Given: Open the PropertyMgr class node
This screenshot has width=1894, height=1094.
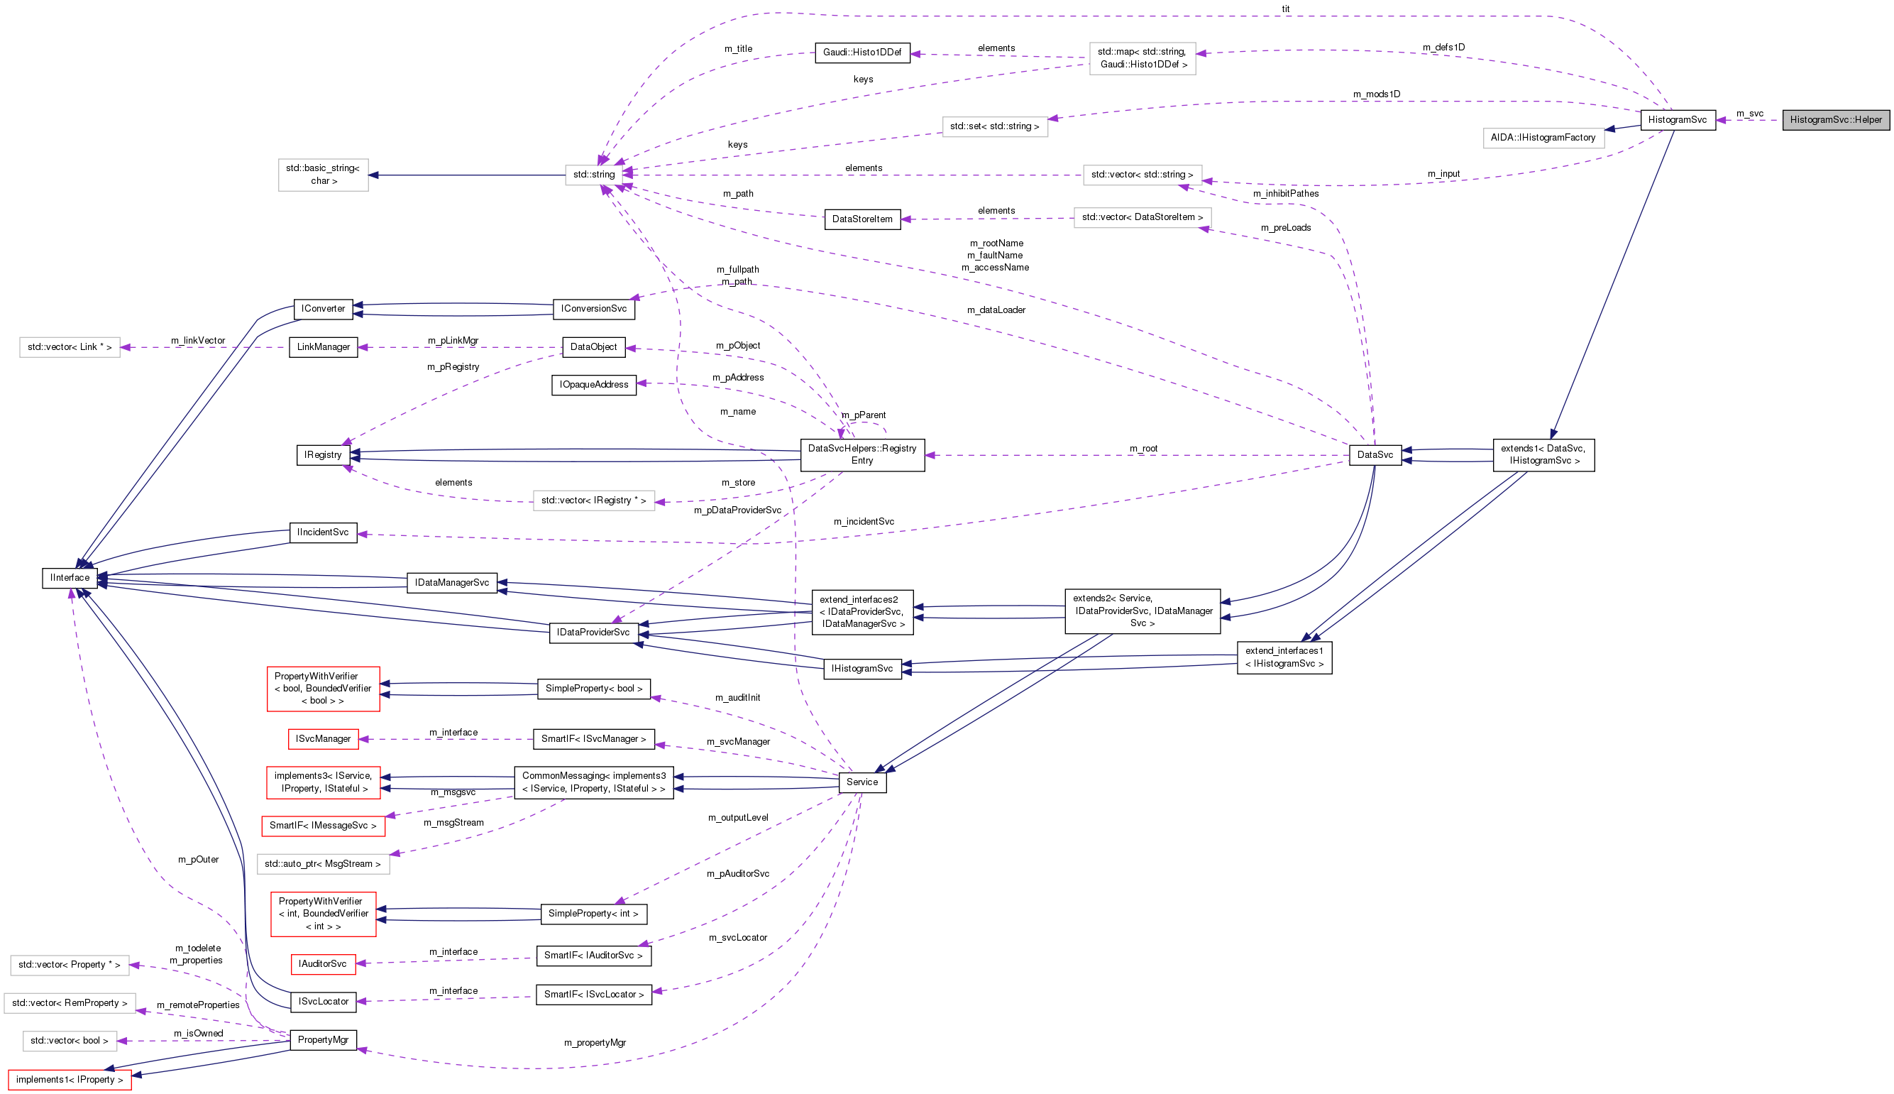Looking at the screenshot, I should pos(322,1039).
